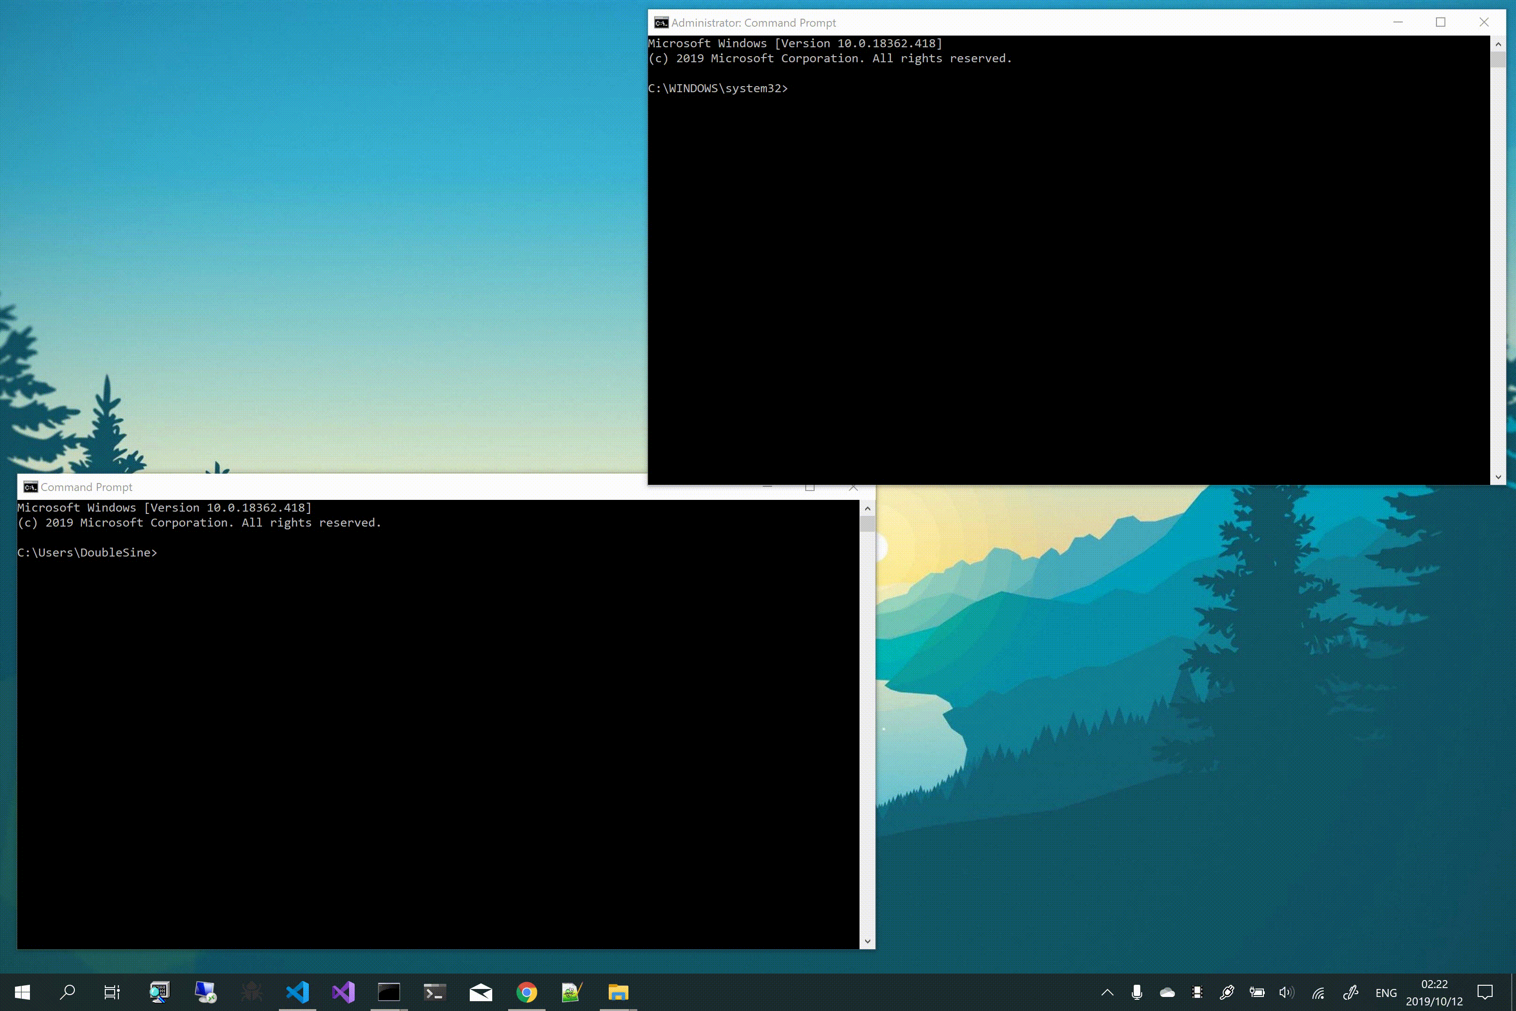Expand hidden system tray icons chevron

pyautogui.click(x=1108, y=992)
